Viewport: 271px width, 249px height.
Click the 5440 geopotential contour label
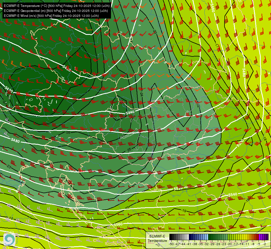click(130, 113)
